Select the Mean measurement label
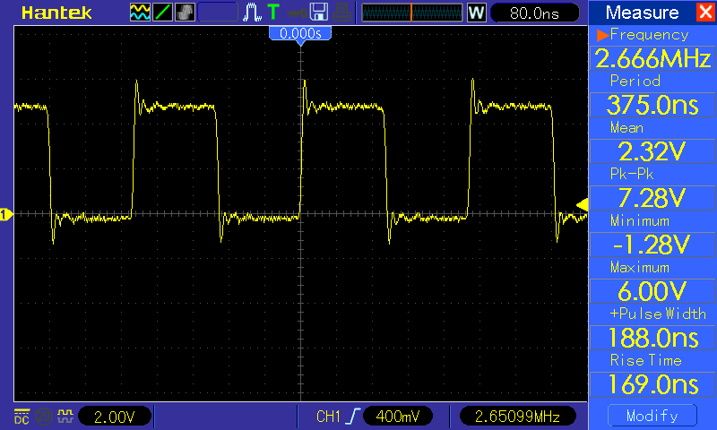The height and width of the screenshot is (430, 717). click(x=626, y=127)
